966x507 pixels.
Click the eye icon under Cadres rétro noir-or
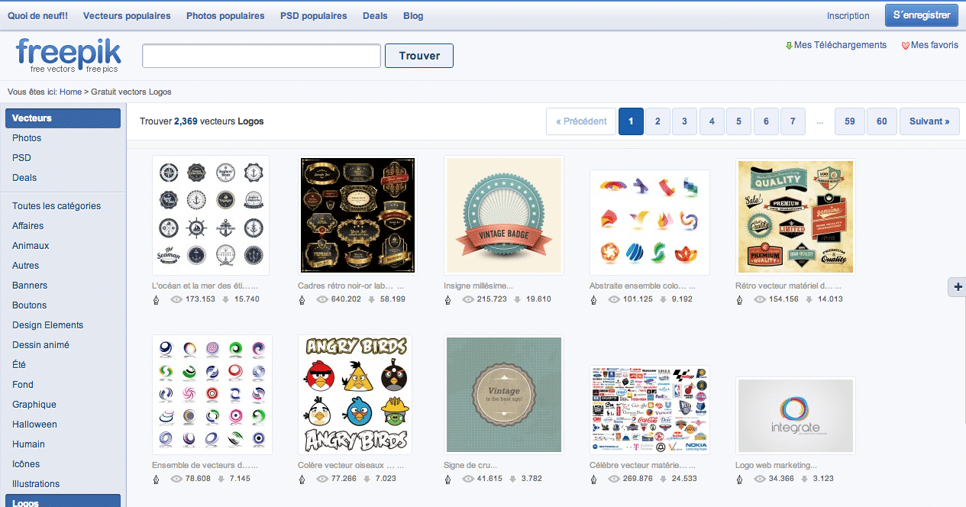(x=323, y=299)
